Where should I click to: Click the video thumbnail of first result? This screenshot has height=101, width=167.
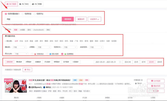(x=16, y=86)
